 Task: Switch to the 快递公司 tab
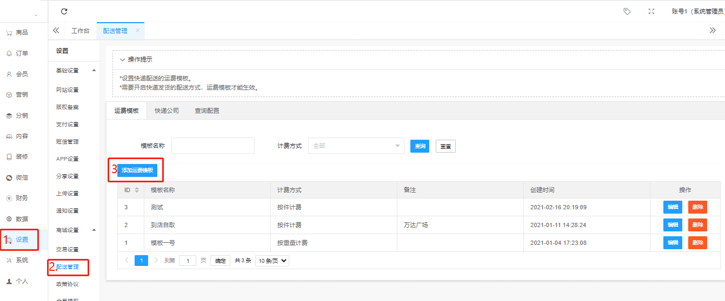pyautogui.click(x=167, y=111)
